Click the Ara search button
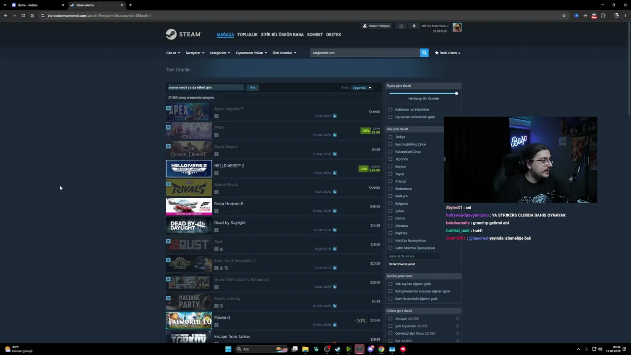 (x=252, y=87)
